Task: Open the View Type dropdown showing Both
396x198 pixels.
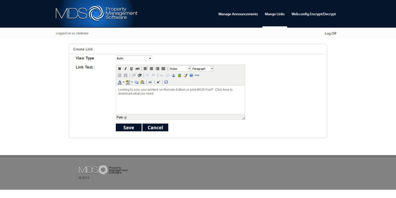Action: click(x=134, y=58)
